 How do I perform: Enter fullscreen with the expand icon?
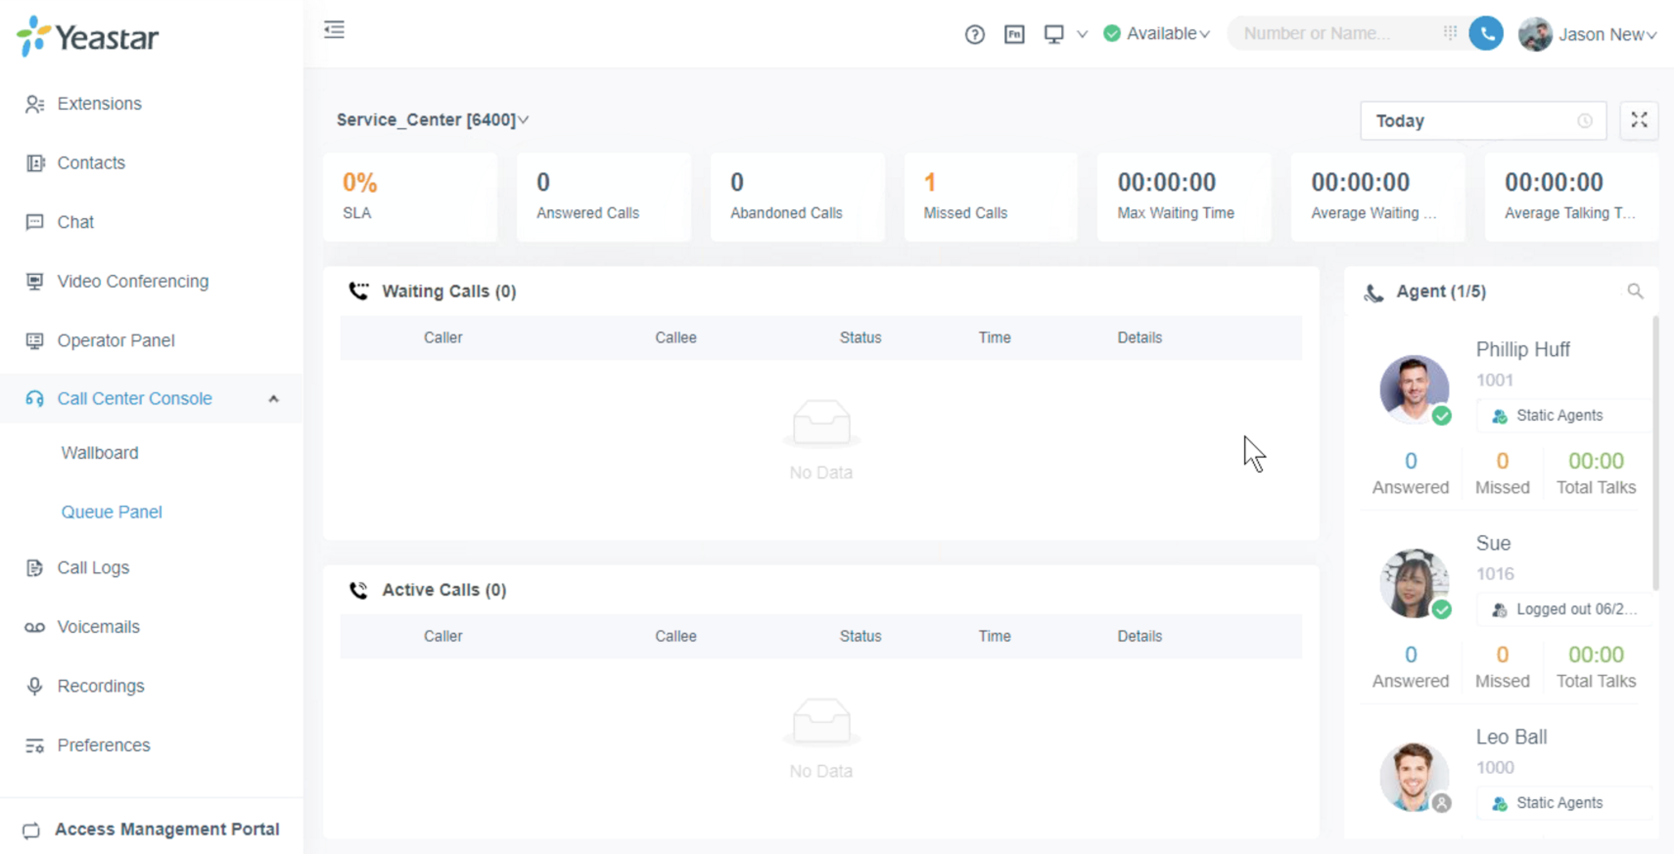(1638, 120)
